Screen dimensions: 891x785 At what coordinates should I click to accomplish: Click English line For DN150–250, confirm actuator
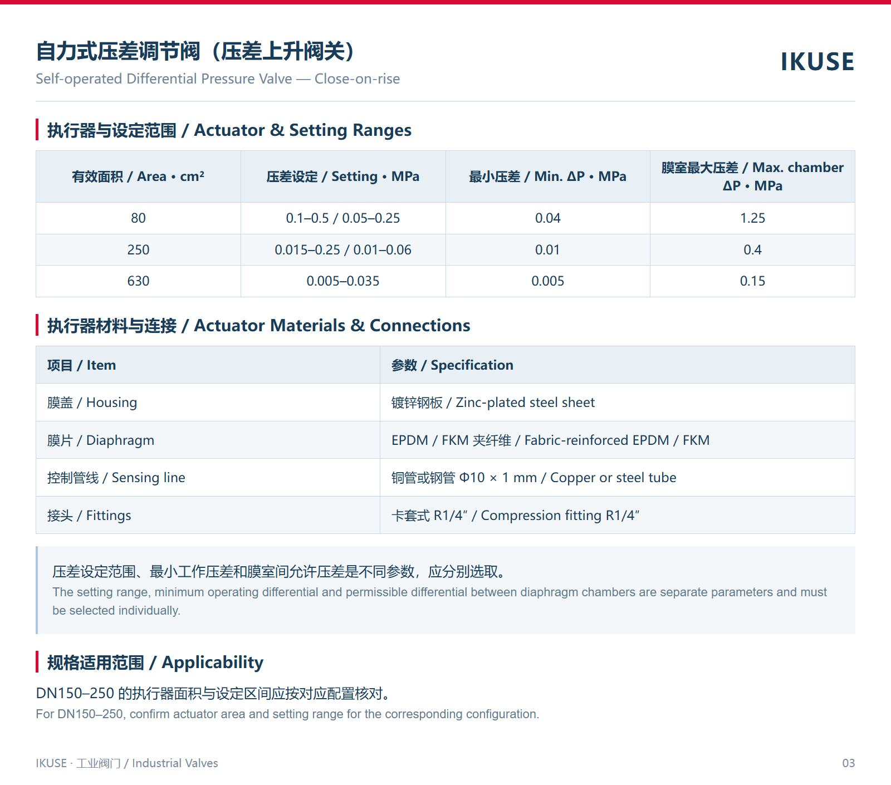287,714
